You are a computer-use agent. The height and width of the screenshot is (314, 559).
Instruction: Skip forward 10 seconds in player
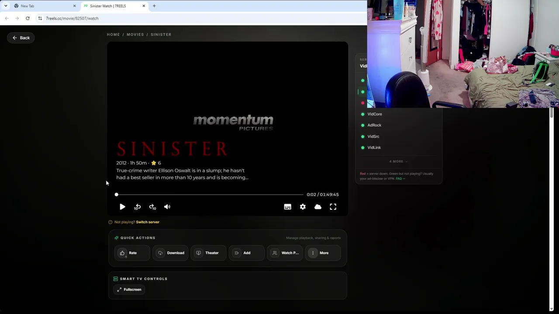(152, 207)
